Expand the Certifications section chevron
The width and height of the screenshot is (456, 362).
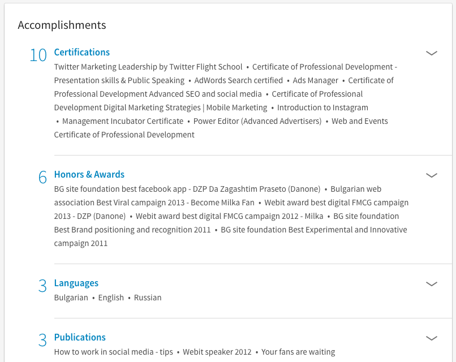431,53
